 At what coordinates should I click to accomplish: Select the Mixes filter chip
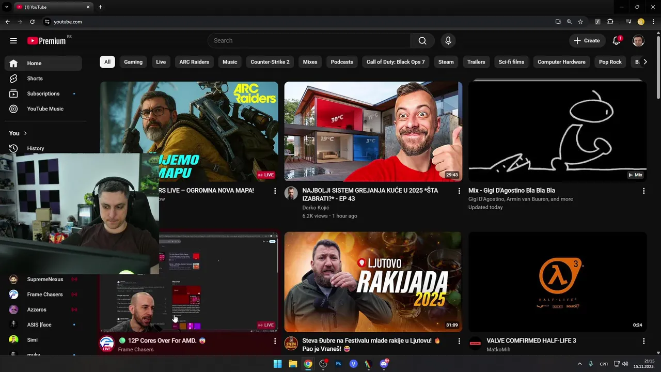(x=310, y=62)
